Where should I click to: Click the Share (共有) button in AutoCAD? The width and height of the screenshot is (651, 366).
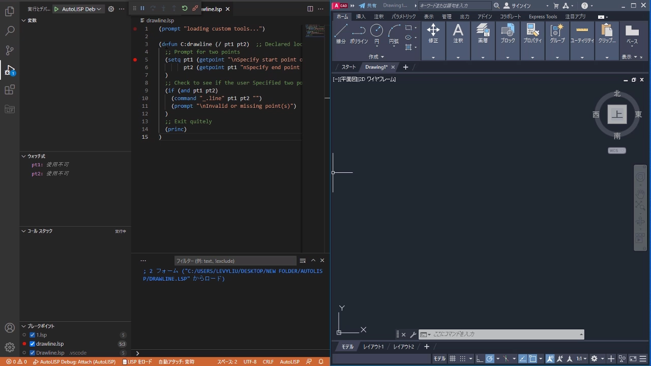(x=367, y=6)
